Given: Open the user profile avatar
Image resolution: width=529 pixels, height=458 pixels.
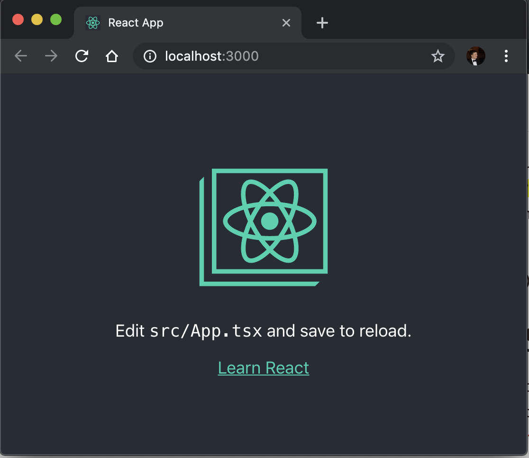Looking at the screenshot, I should tap(476, 56).
